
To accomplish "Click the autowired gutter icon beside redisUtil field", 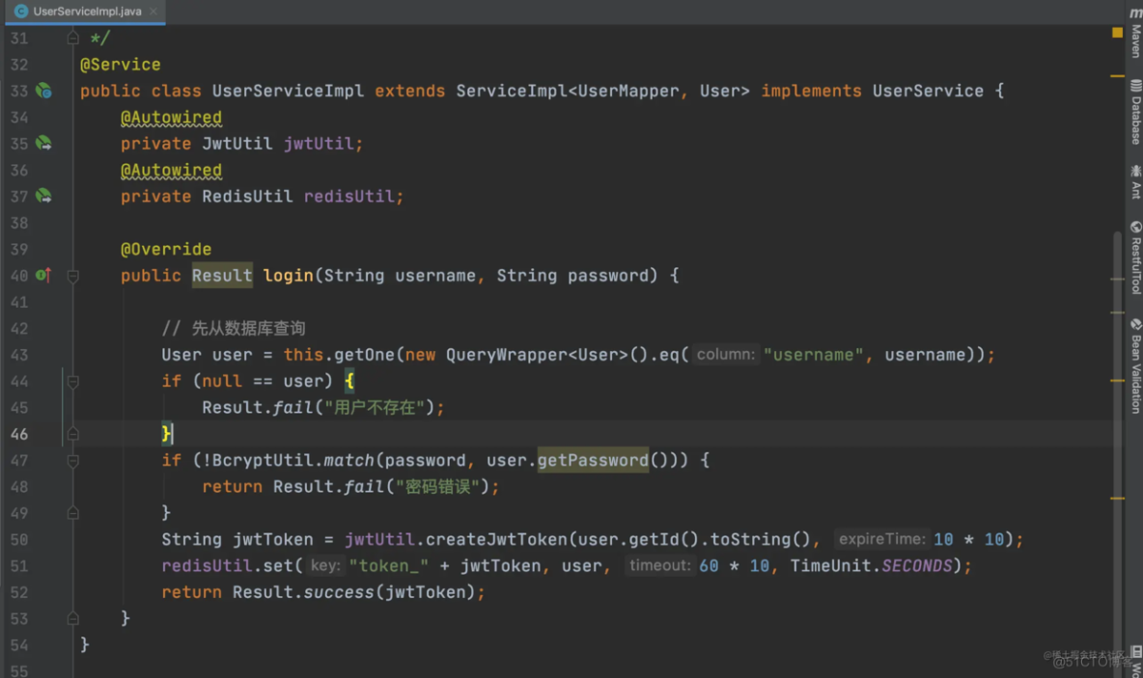I will pos(43,197).
